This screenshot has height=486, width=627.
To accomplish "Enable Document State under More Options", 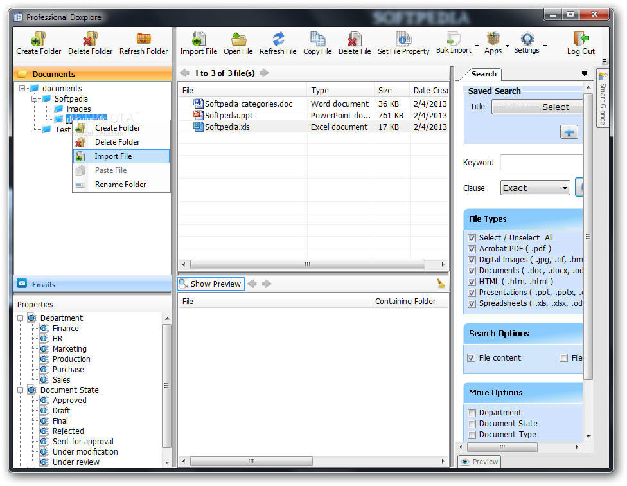I will tap(472, 424).
